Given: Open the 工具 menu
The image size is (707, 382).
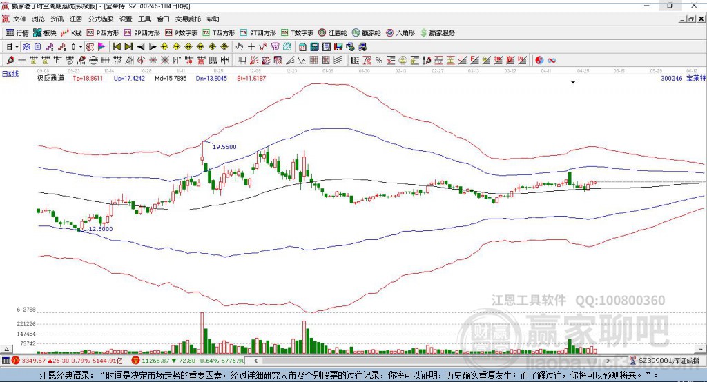Looking at the screenshot, I should pos(144,19).
